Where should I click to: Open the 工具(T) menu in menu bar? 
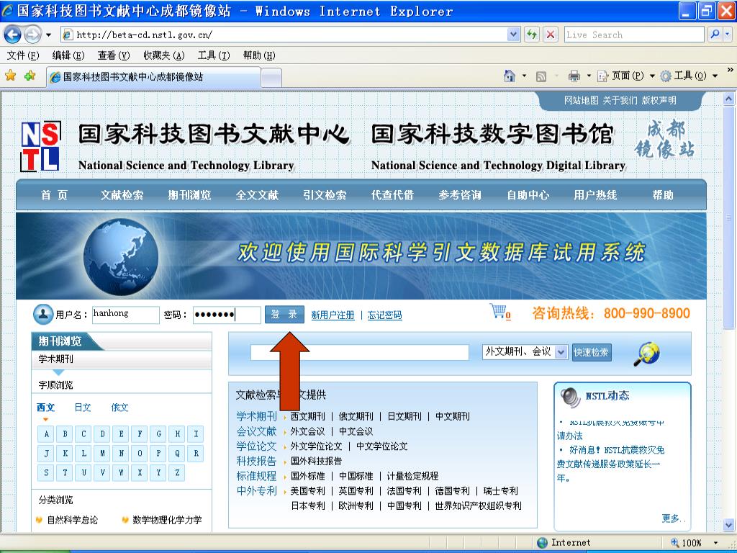[213, 55]
